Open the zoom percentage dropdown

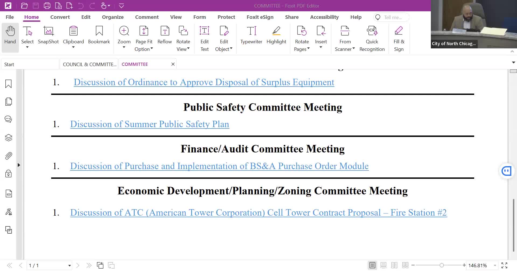[x=495, y=265]
